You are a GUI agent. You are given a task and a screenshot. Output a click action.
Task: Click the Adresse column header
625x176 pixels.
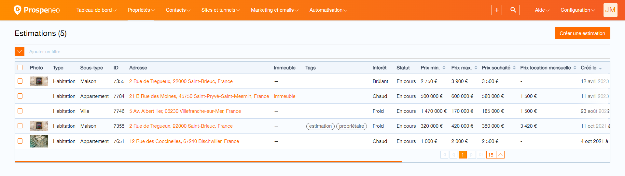138,68
